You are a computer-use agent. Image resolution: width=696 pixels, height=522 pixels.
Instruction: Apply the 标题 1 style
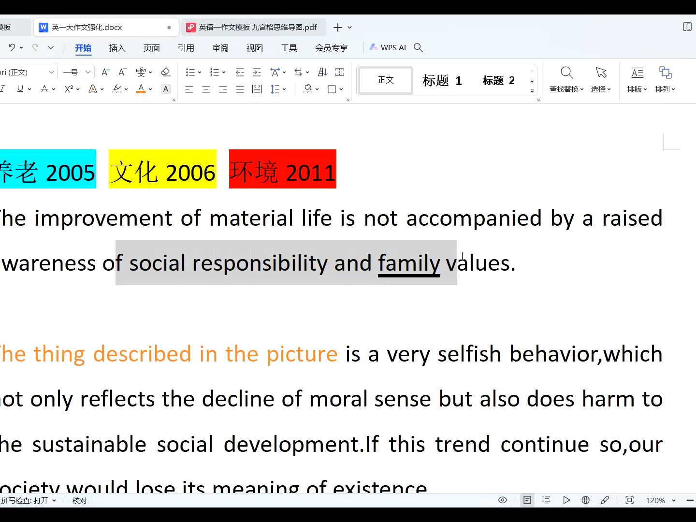442,80
